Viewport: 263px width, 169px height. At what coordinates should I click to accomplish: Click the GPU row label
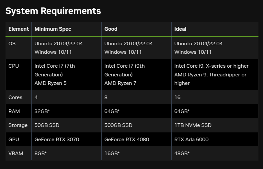click(14, 139)
